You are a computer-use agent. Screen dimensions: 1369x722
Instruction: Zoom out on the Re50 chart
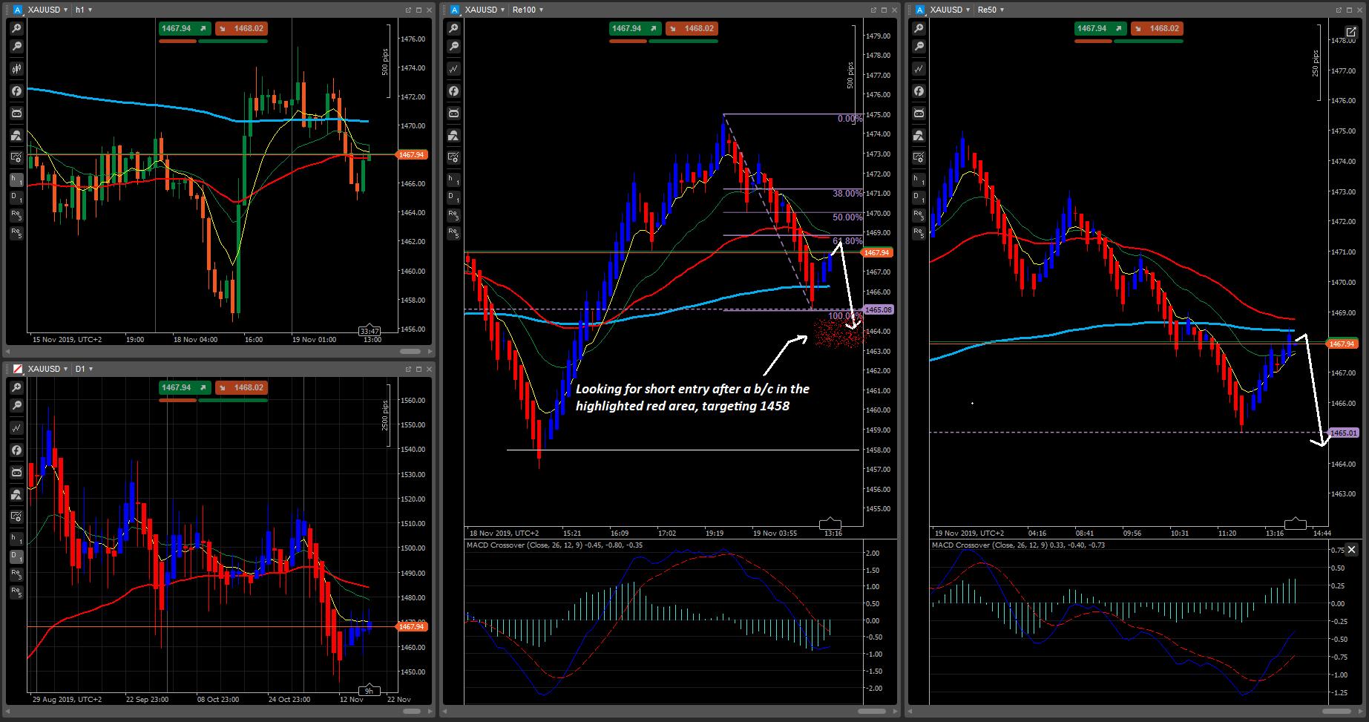(919, 46)
